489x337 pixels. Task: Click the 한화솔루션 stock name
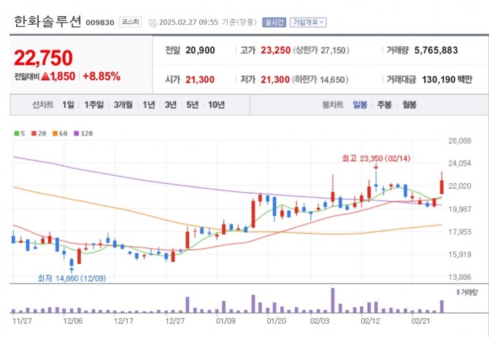coord(47,21)
